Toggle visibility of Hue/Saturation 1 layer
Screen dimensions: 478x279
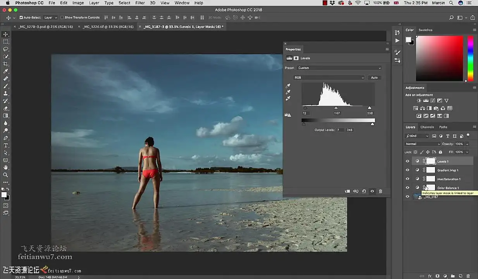pyautogui.click(x=407, y=179)
